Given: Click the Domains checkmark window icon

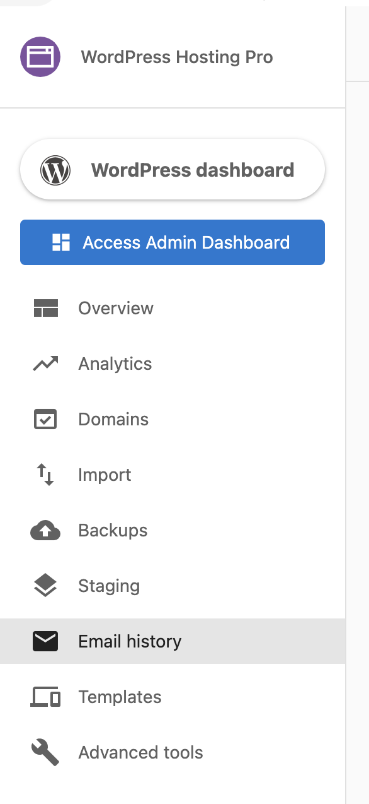Looking at the screenshot, I should click(45, 419).
